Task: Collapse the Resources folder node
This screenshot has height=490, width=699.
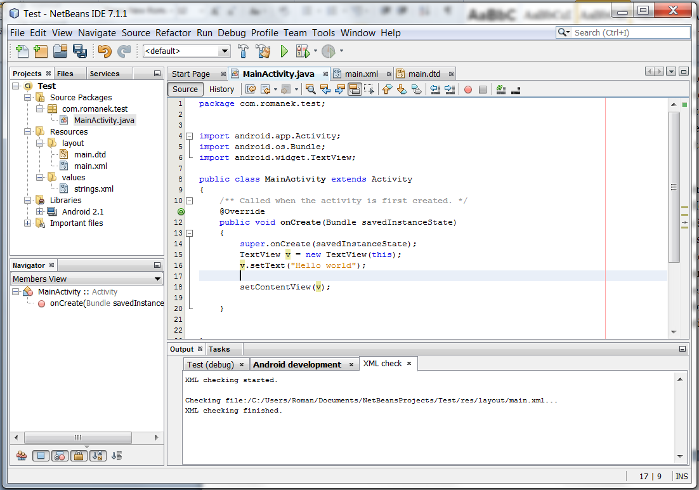Action: point(28,131)
